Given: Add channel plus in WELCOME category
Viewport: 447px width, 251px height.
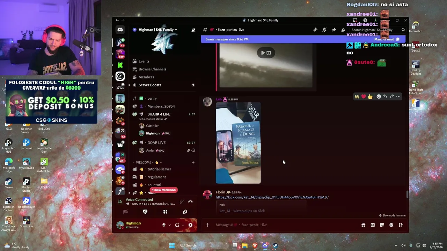Looking at the screenshot, I should click(193, 162).
